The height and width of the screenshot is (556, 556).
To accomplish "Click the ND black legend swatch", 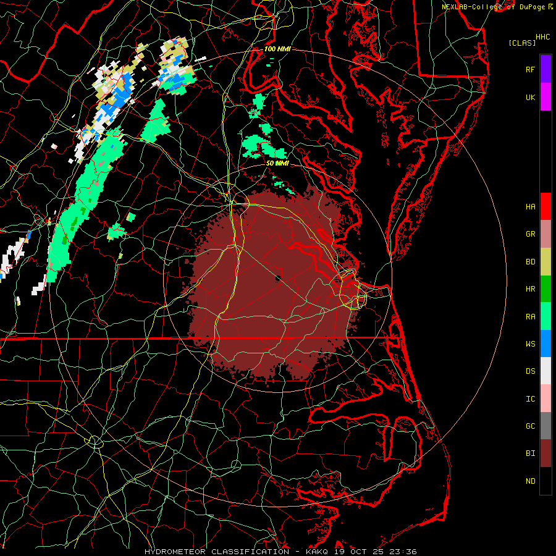I will (545, 481).
